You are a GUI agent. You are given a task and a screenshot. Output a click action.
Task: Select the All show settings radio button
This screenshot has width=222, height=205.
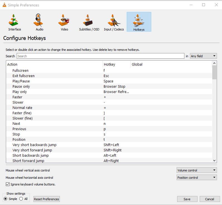21,199
